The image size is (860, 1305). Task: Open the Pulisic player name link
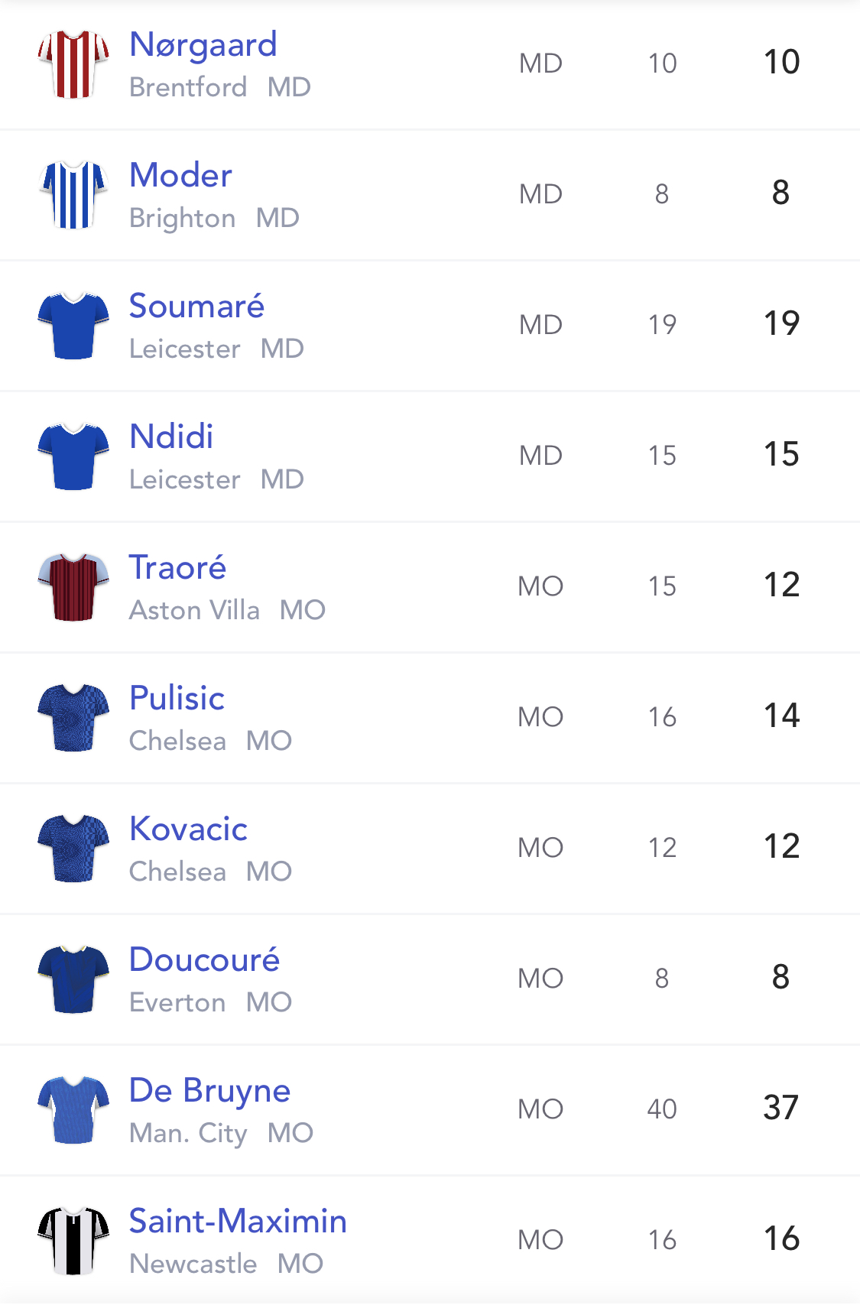tap(177, 698)
